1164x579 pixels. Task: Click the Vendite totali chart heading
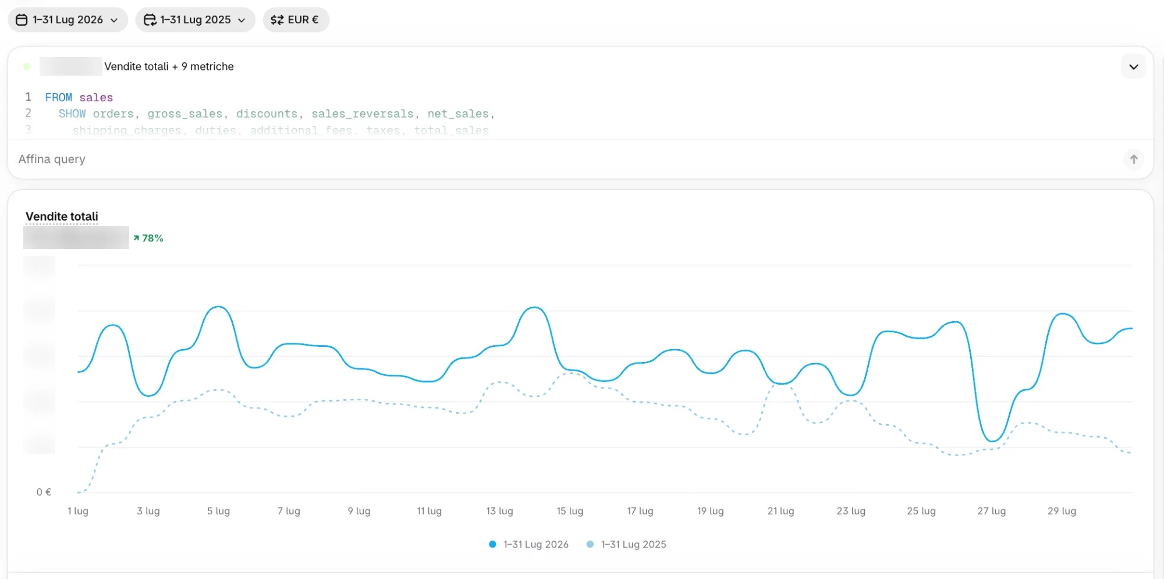coord(62,216)
